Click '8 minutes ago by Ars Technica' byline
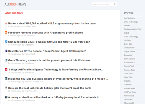Screen dimensions: 145x104 [x=21, y=35]
